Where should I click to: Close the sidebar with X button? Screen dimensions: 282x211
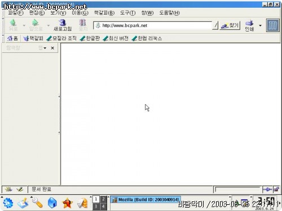pyautogui.click(x=52, y=48)
